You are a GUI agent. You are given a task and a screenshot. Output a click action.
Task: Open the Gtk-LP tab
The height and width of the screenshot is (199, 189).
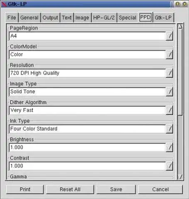pyautogui.click(x=163, y=18)
